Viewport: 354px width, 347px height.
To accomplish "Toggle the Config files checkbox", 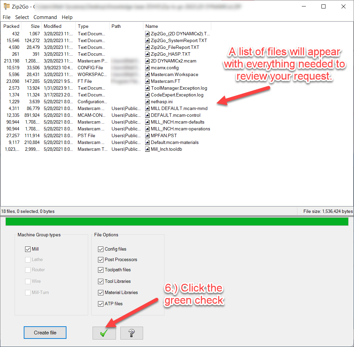I will (x=101, y=249).
